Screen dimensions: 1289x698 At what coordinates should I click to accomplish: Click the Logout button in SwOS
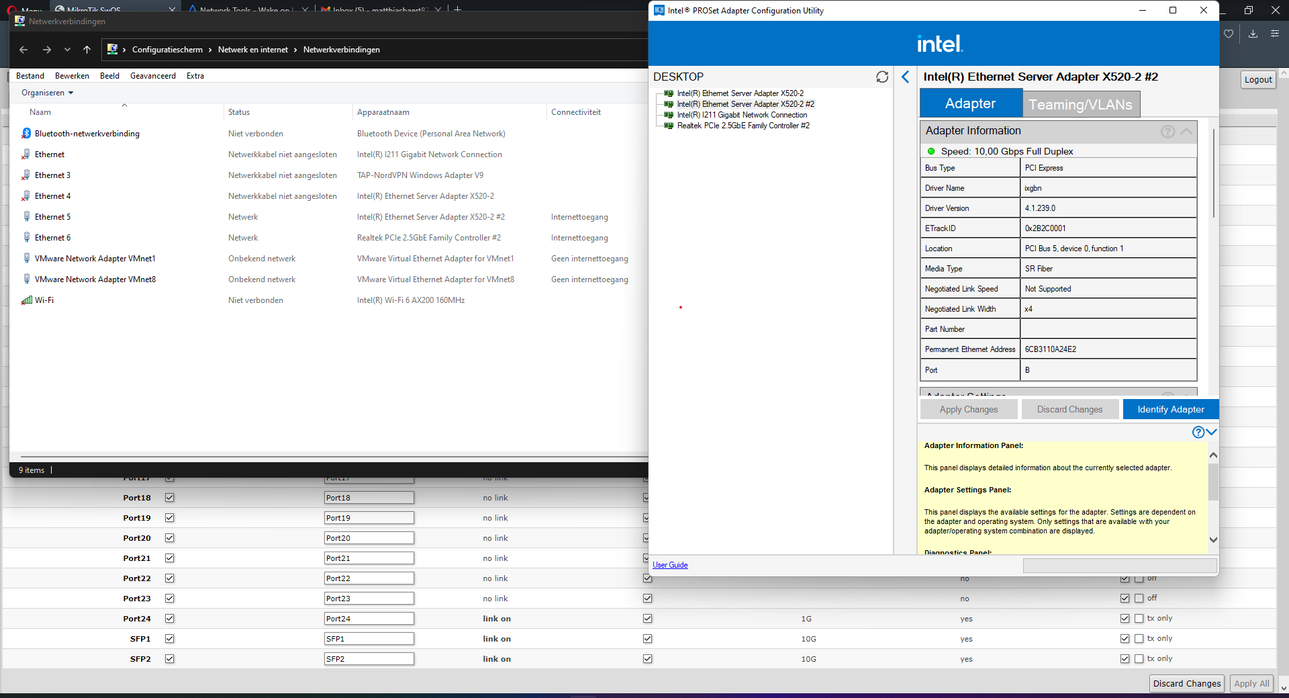pyautogui.click(x=1257, y=79)
